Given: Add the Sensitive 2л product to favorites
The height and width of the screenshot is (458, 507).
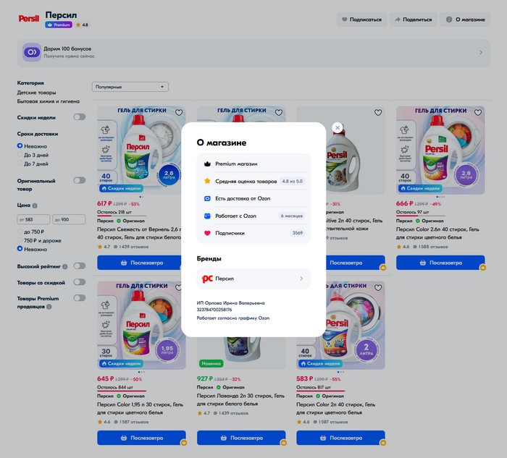Looking at the screenshot, I should 378,112.
